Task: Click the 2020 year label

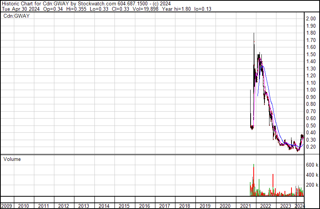Action: [x=225, y=206]
